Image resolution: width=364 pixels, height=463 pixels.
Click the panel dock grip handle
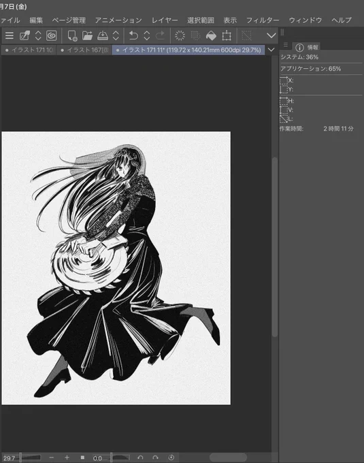pyautogui.click(x=282, y=32)
